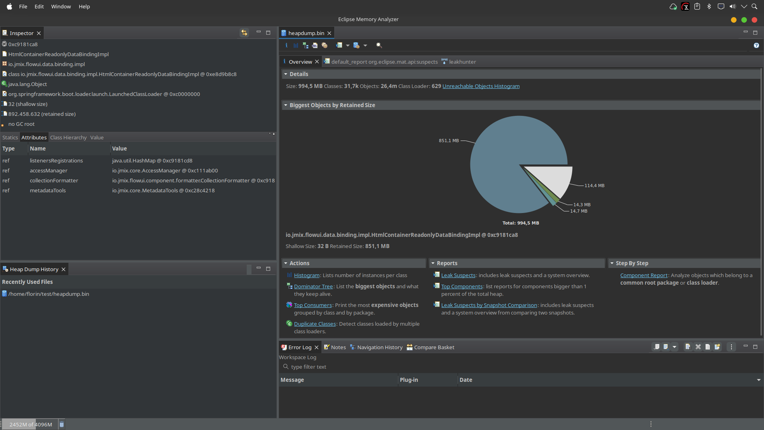This screenshot has width=764, height=430.
Task: Select the listenersRegistrations attribute row
Action: pyautogui.click(x=138, y=160)
